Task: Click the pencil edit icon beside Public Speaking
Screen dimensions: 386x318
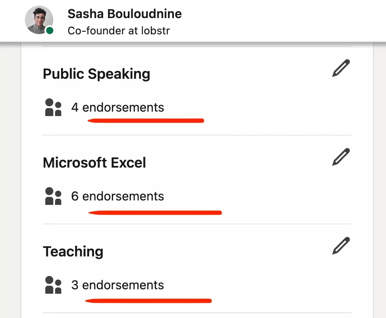Action: click(341, 68)
